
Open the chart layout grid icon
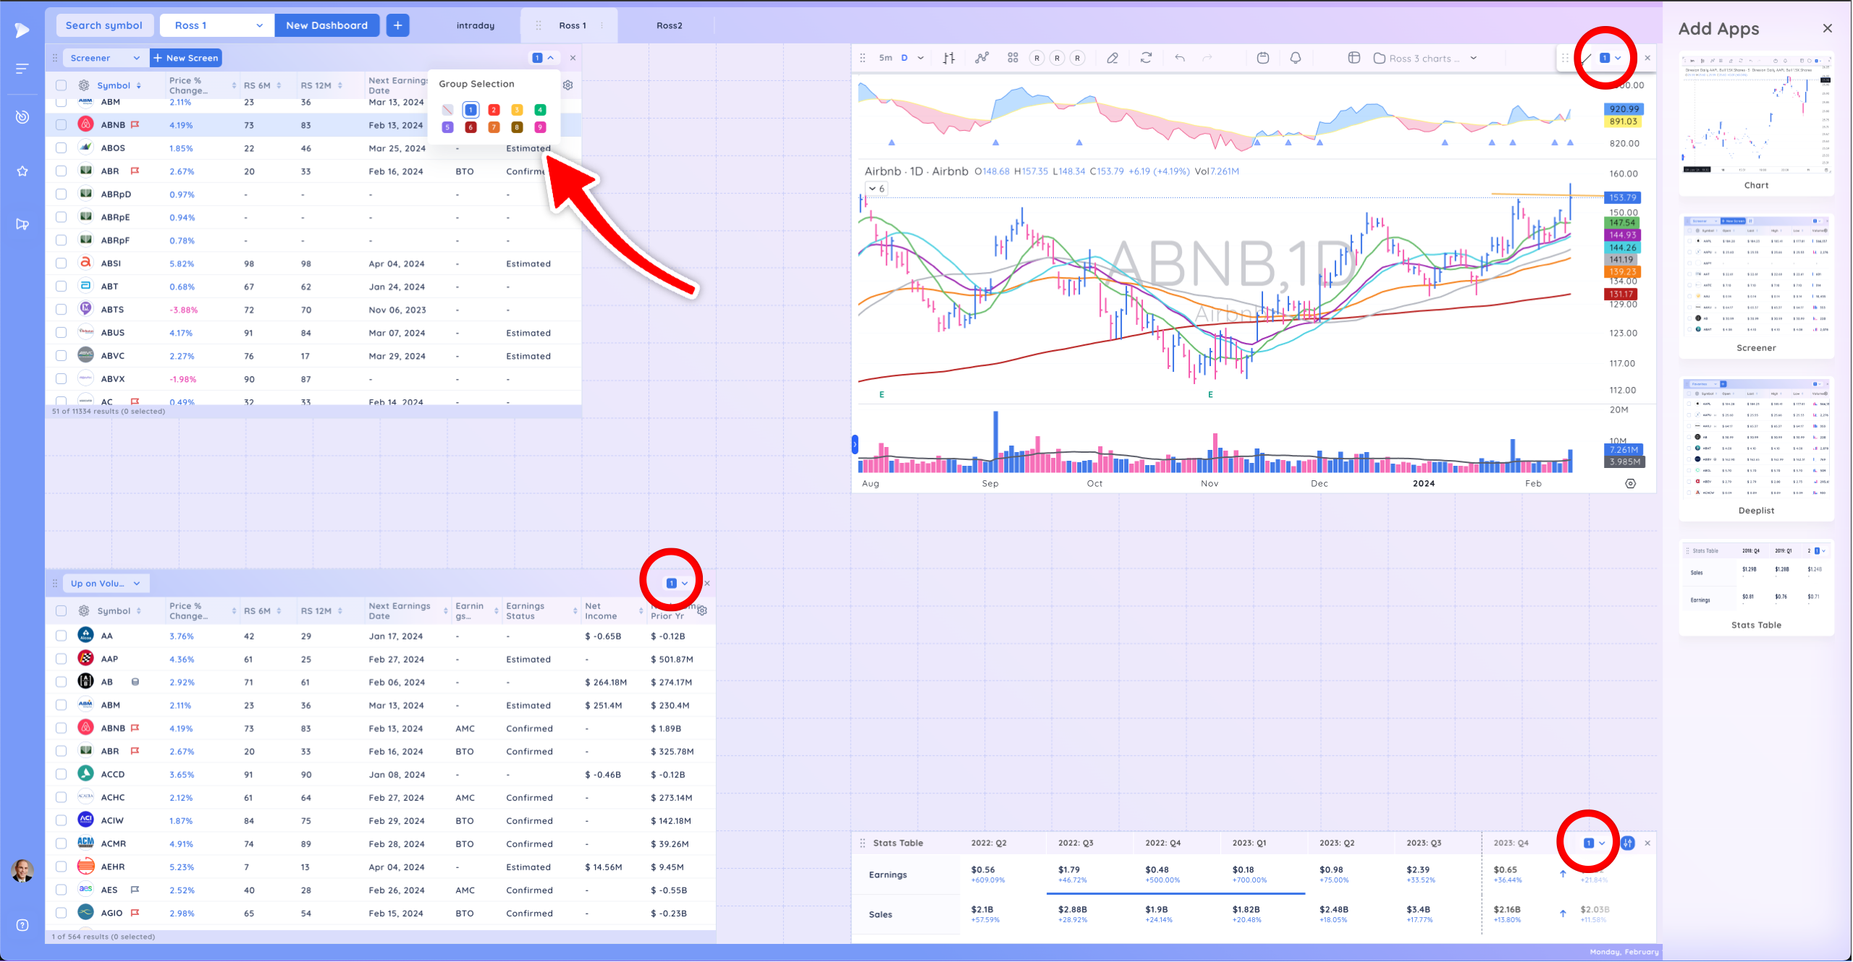click(1354, 58)
